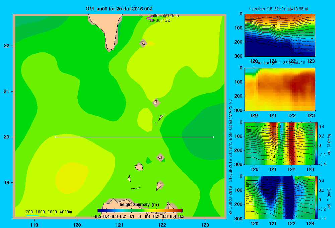Click the '-0.5' label on height anomaly scale

coord(97,217)
